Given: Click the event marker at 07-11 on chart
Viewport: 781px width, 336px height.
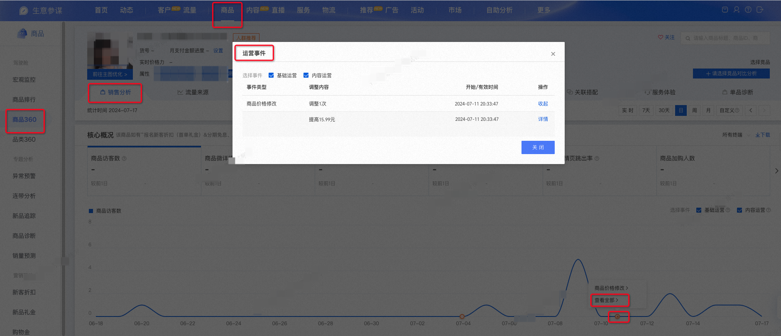Looking at the screenshot, I should pyautogui.click(x=617, y=316).
